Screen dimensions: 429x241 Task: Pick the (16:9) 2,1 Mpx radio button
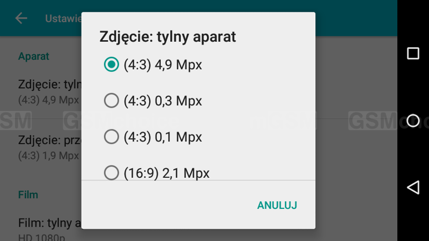click(111, 172)
